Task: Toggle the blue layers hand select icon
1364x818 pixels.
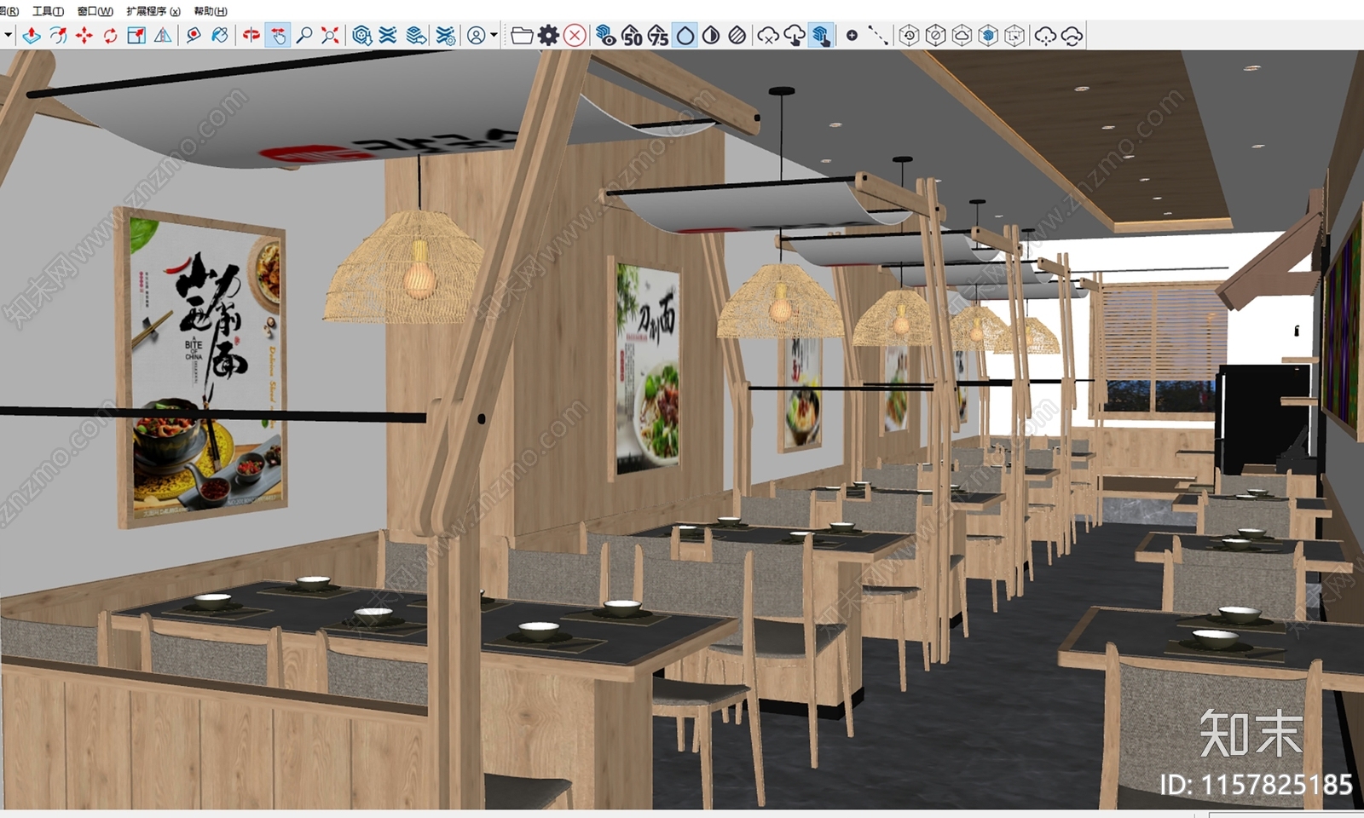Action: coord(821,35)
